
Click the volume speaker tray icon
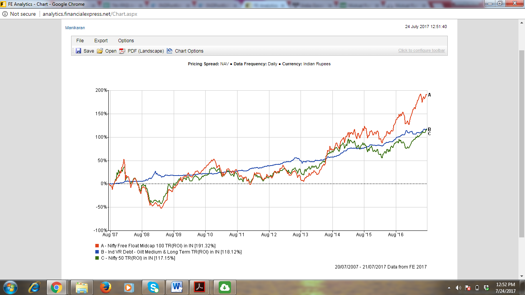(458, 288)
